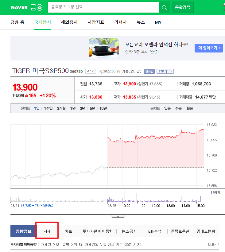The image size is (225, 252).
Task: Select the 1년 line chart period
Action: 73,108
